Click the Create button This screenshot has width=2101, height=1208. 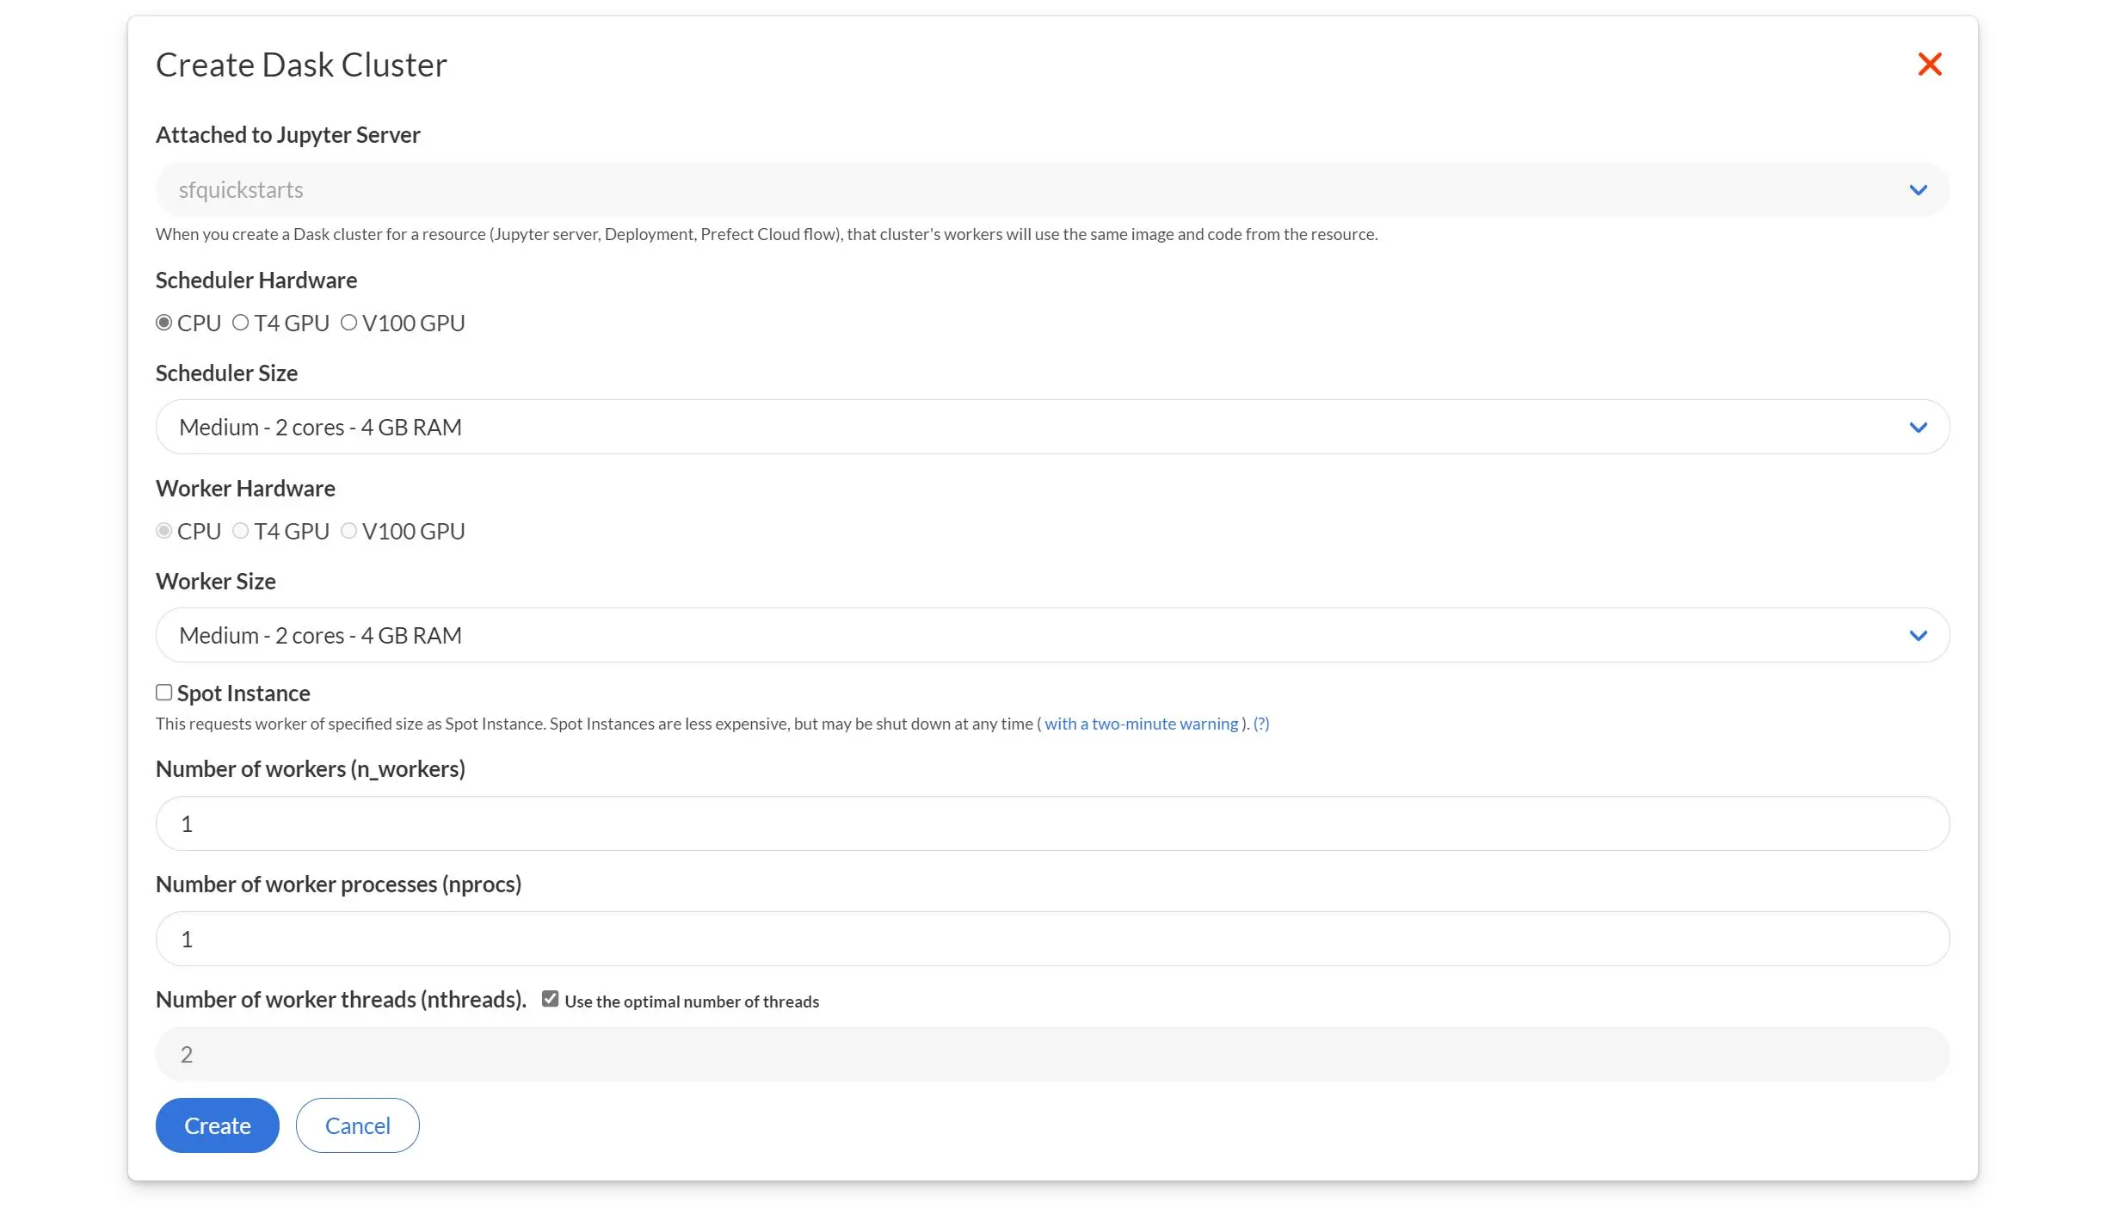pos(217,1125)
